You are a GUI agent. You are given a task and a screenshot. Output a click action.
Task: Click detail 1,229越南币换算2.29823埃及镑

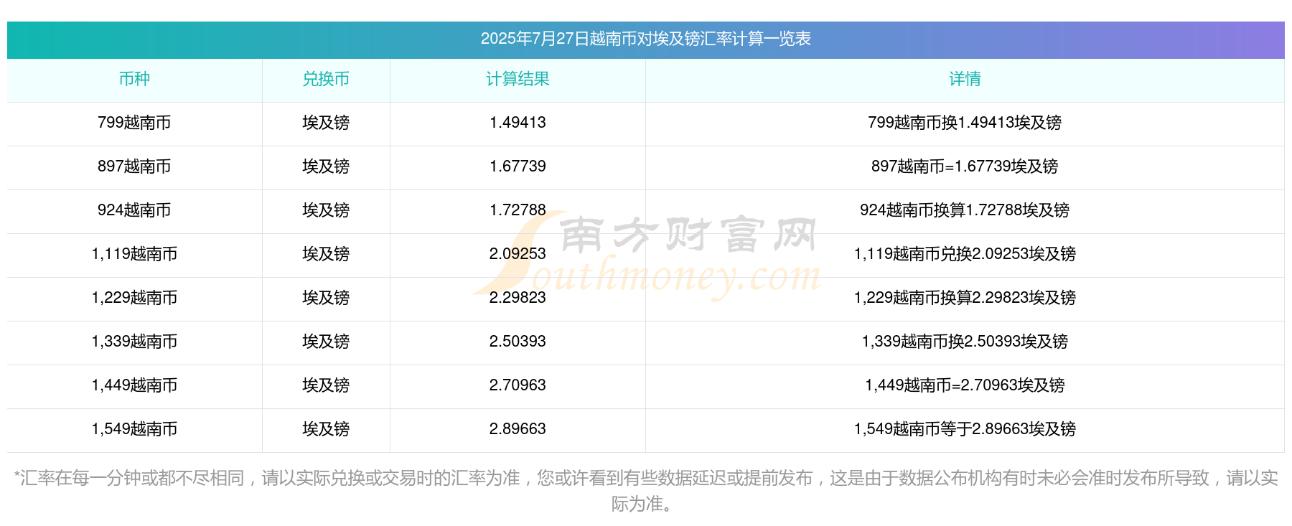[x=965, y=298]
